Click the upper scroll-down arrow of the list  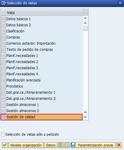[85, 23]
